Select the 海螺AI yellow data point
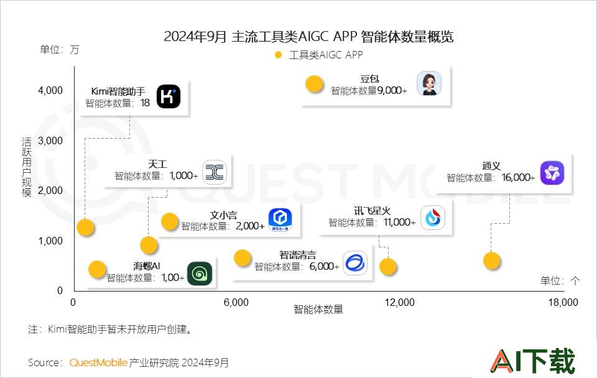The height and width of the screenshot is (378, 597). click(97, 269)
